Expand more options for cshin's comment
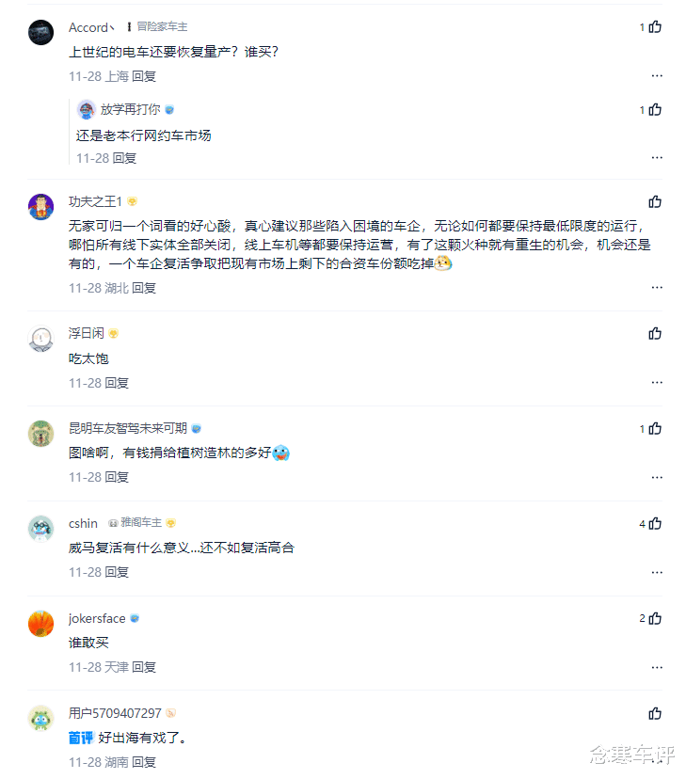The width and height of the screenshot is (686, 779). pyautogui.click(x=657, y=572)
